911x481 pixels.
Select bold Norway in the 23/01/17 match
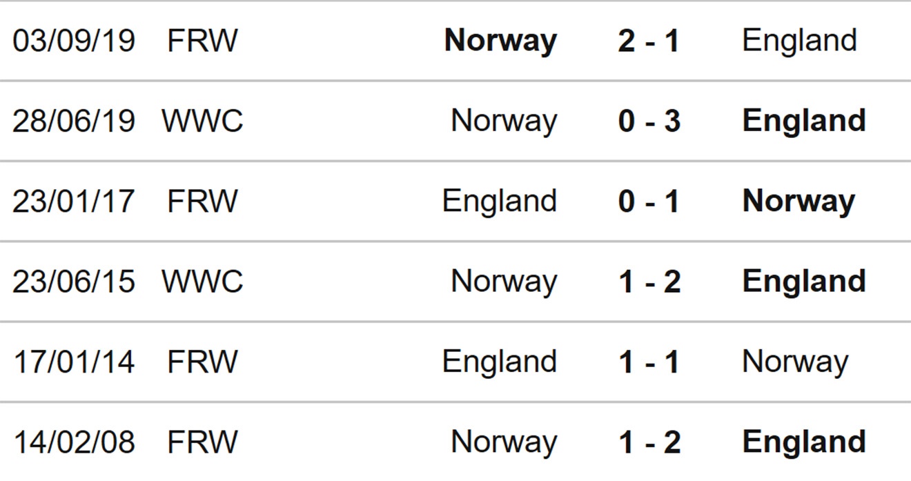[799, 201]
